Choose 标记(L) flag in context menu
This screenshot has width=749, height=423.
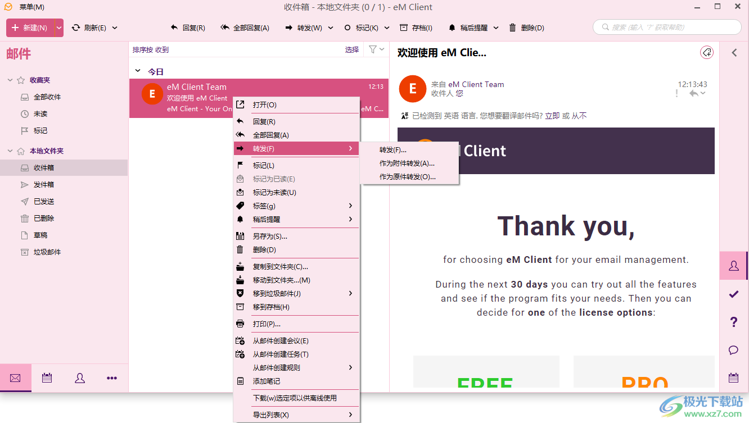296,166
